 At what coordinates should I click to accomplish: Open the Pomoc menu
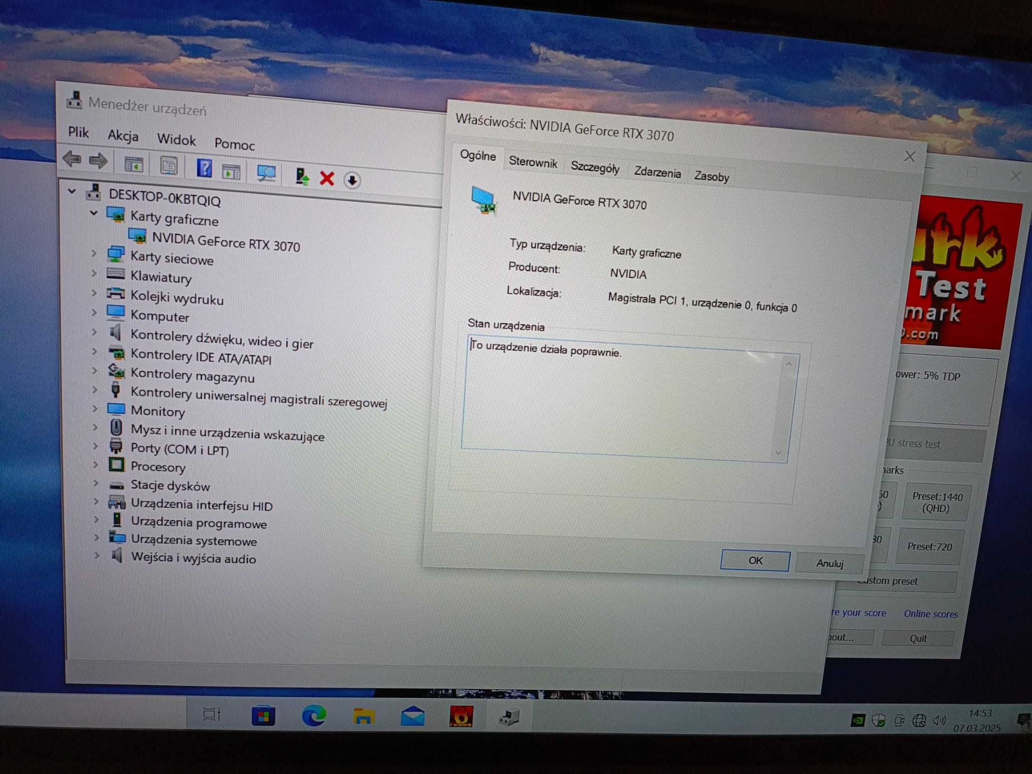tap(235, 144)
